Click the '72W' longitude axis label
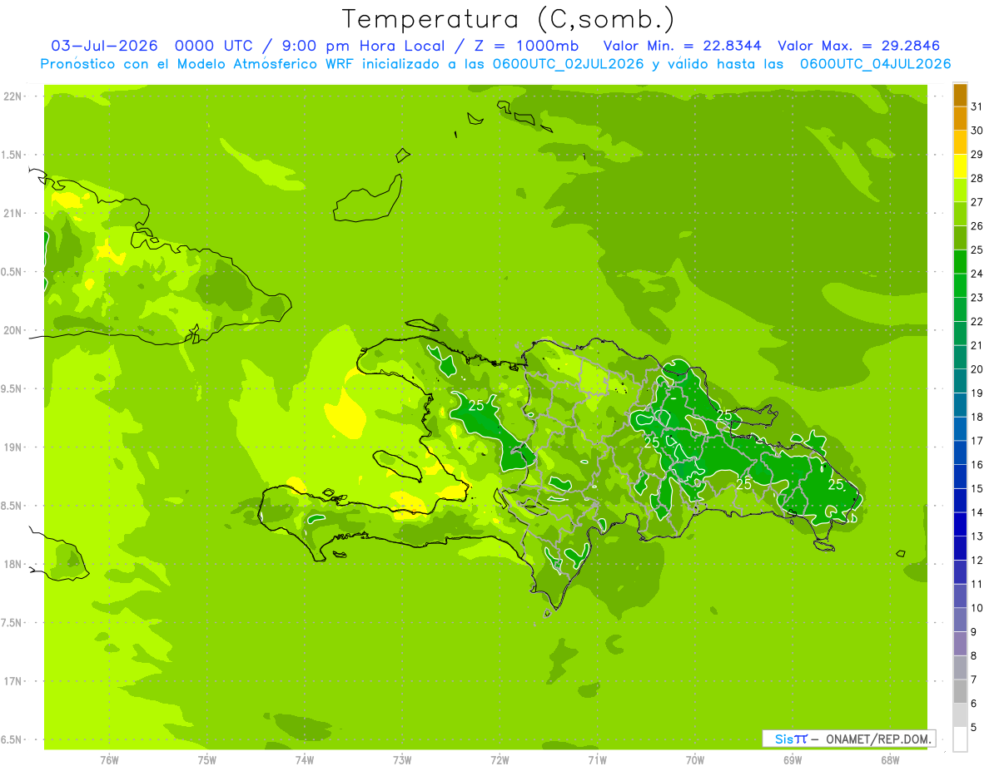Image resolution: width=999 pixels, height=771 pixels. point(500,760)
